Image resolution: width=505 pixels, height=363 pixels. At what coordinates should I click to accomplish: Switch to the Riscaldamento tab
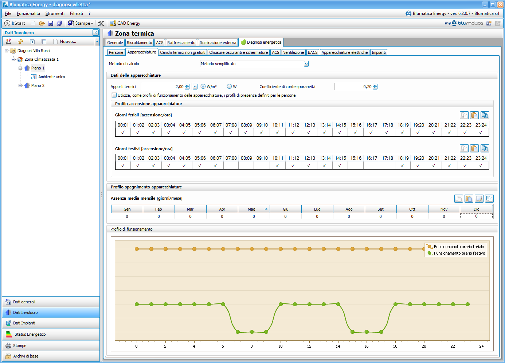click(x=139, y=43)
